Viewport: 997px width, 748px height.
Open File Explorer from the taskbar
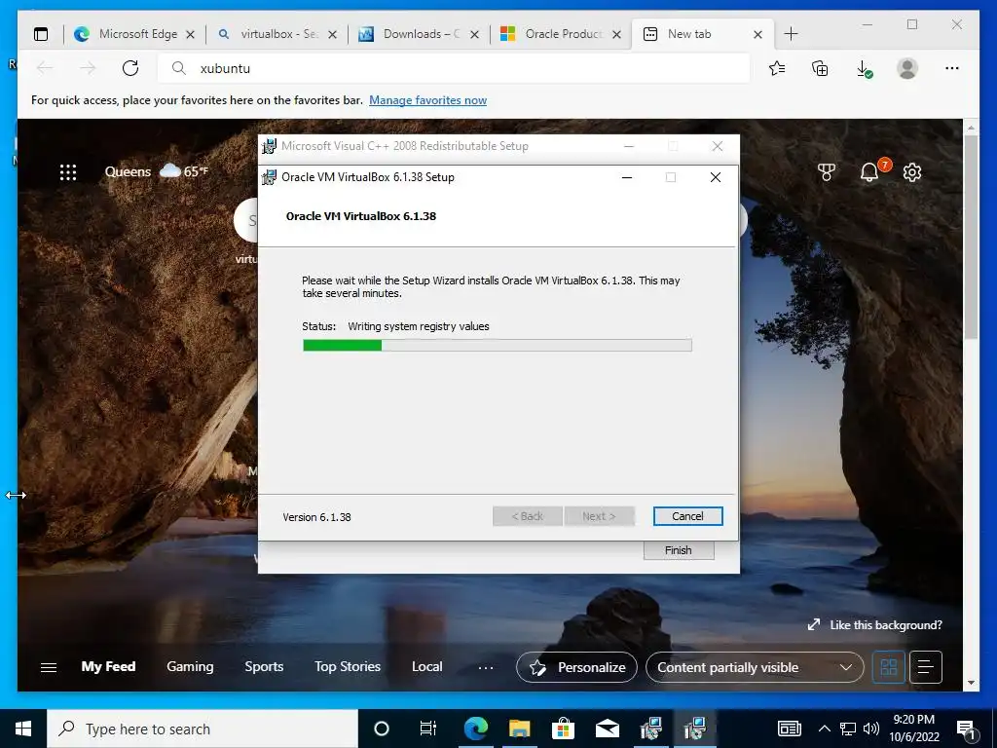[520, 729]
